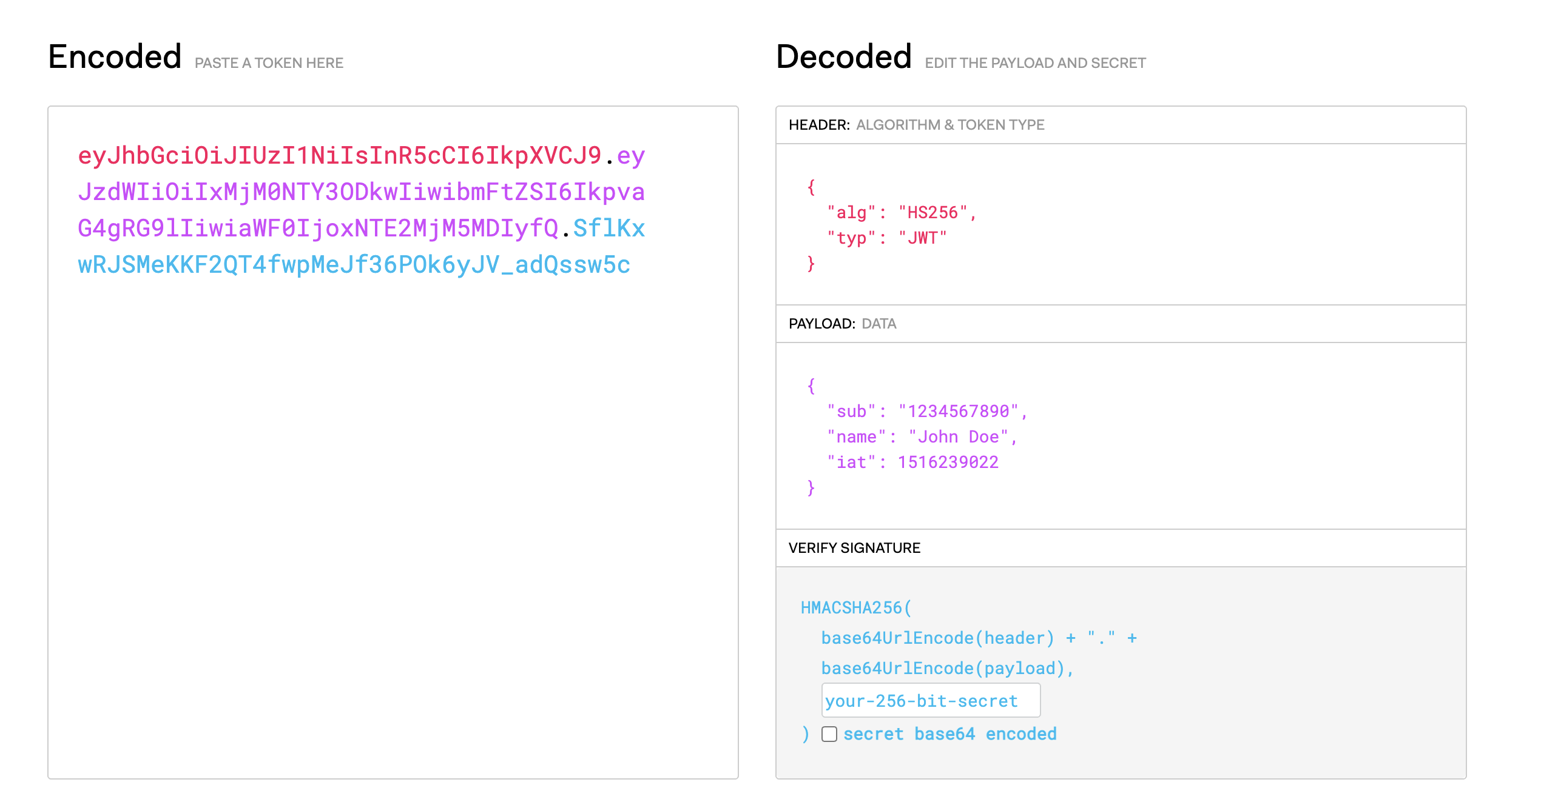This screenshot has height=805, width=1558.
Task: Click the "name": "John Doe" payload line
Action: (x=922, y=437)
